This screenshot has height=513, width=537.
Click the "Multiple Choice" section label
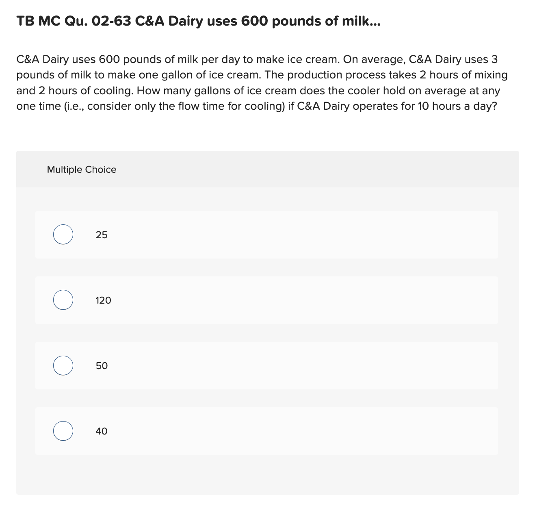82,170
